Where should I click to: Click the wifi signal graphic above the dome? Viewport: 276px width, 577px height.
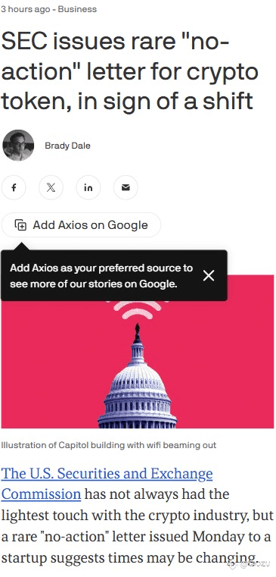137,310
